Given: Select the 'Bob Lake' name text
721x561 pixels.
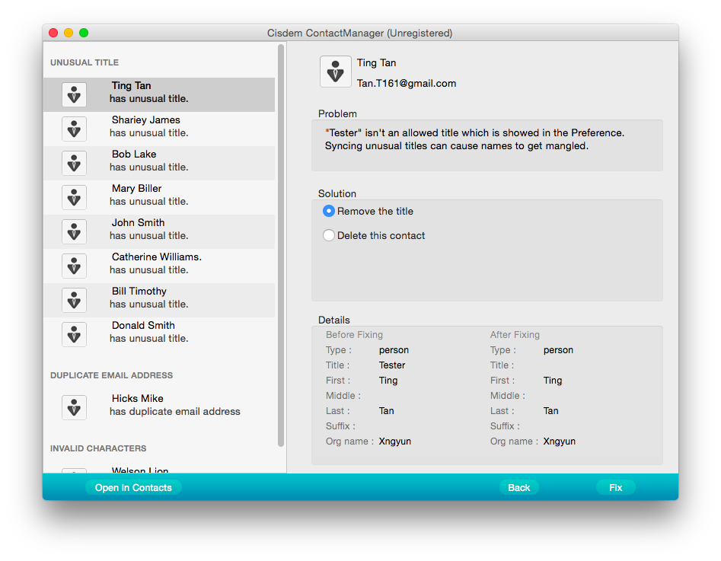Looking at the screenshot, I should [134, 154].
